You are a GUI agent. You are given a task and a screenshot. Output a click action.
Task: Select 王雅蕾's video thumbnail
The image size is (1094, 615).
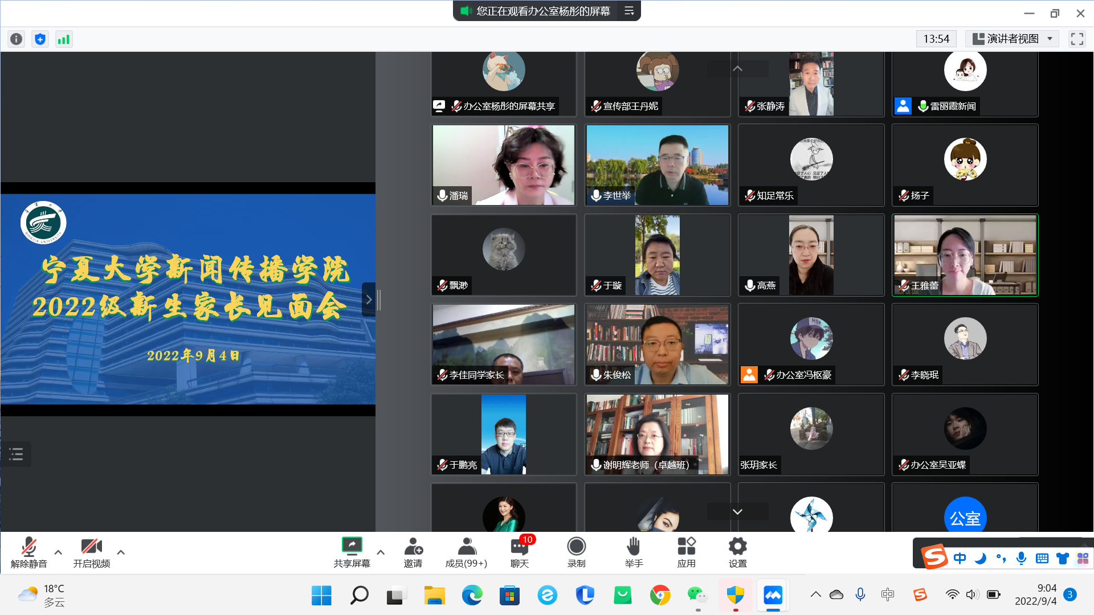pyautogui.click(x=965, y=255)
